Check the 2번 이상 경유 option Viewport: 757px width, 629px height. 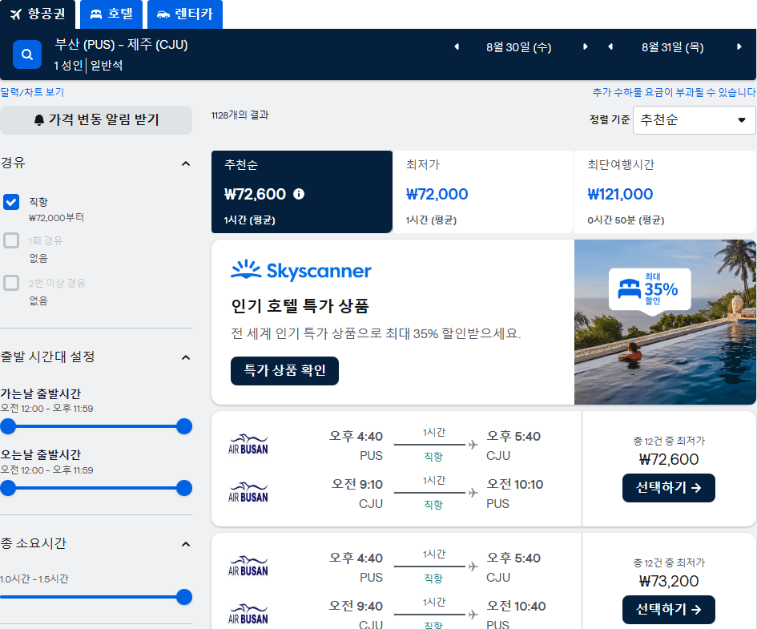point(11,282)
